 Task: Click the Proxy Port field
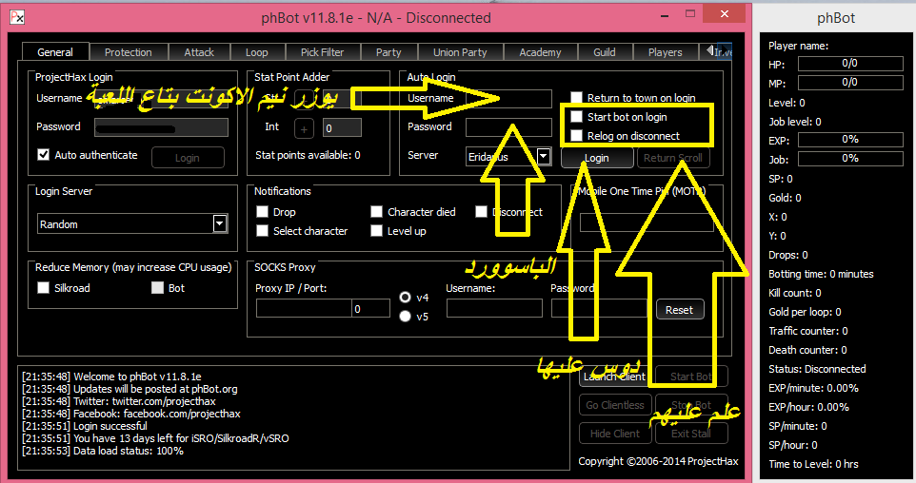coord(371,309)
